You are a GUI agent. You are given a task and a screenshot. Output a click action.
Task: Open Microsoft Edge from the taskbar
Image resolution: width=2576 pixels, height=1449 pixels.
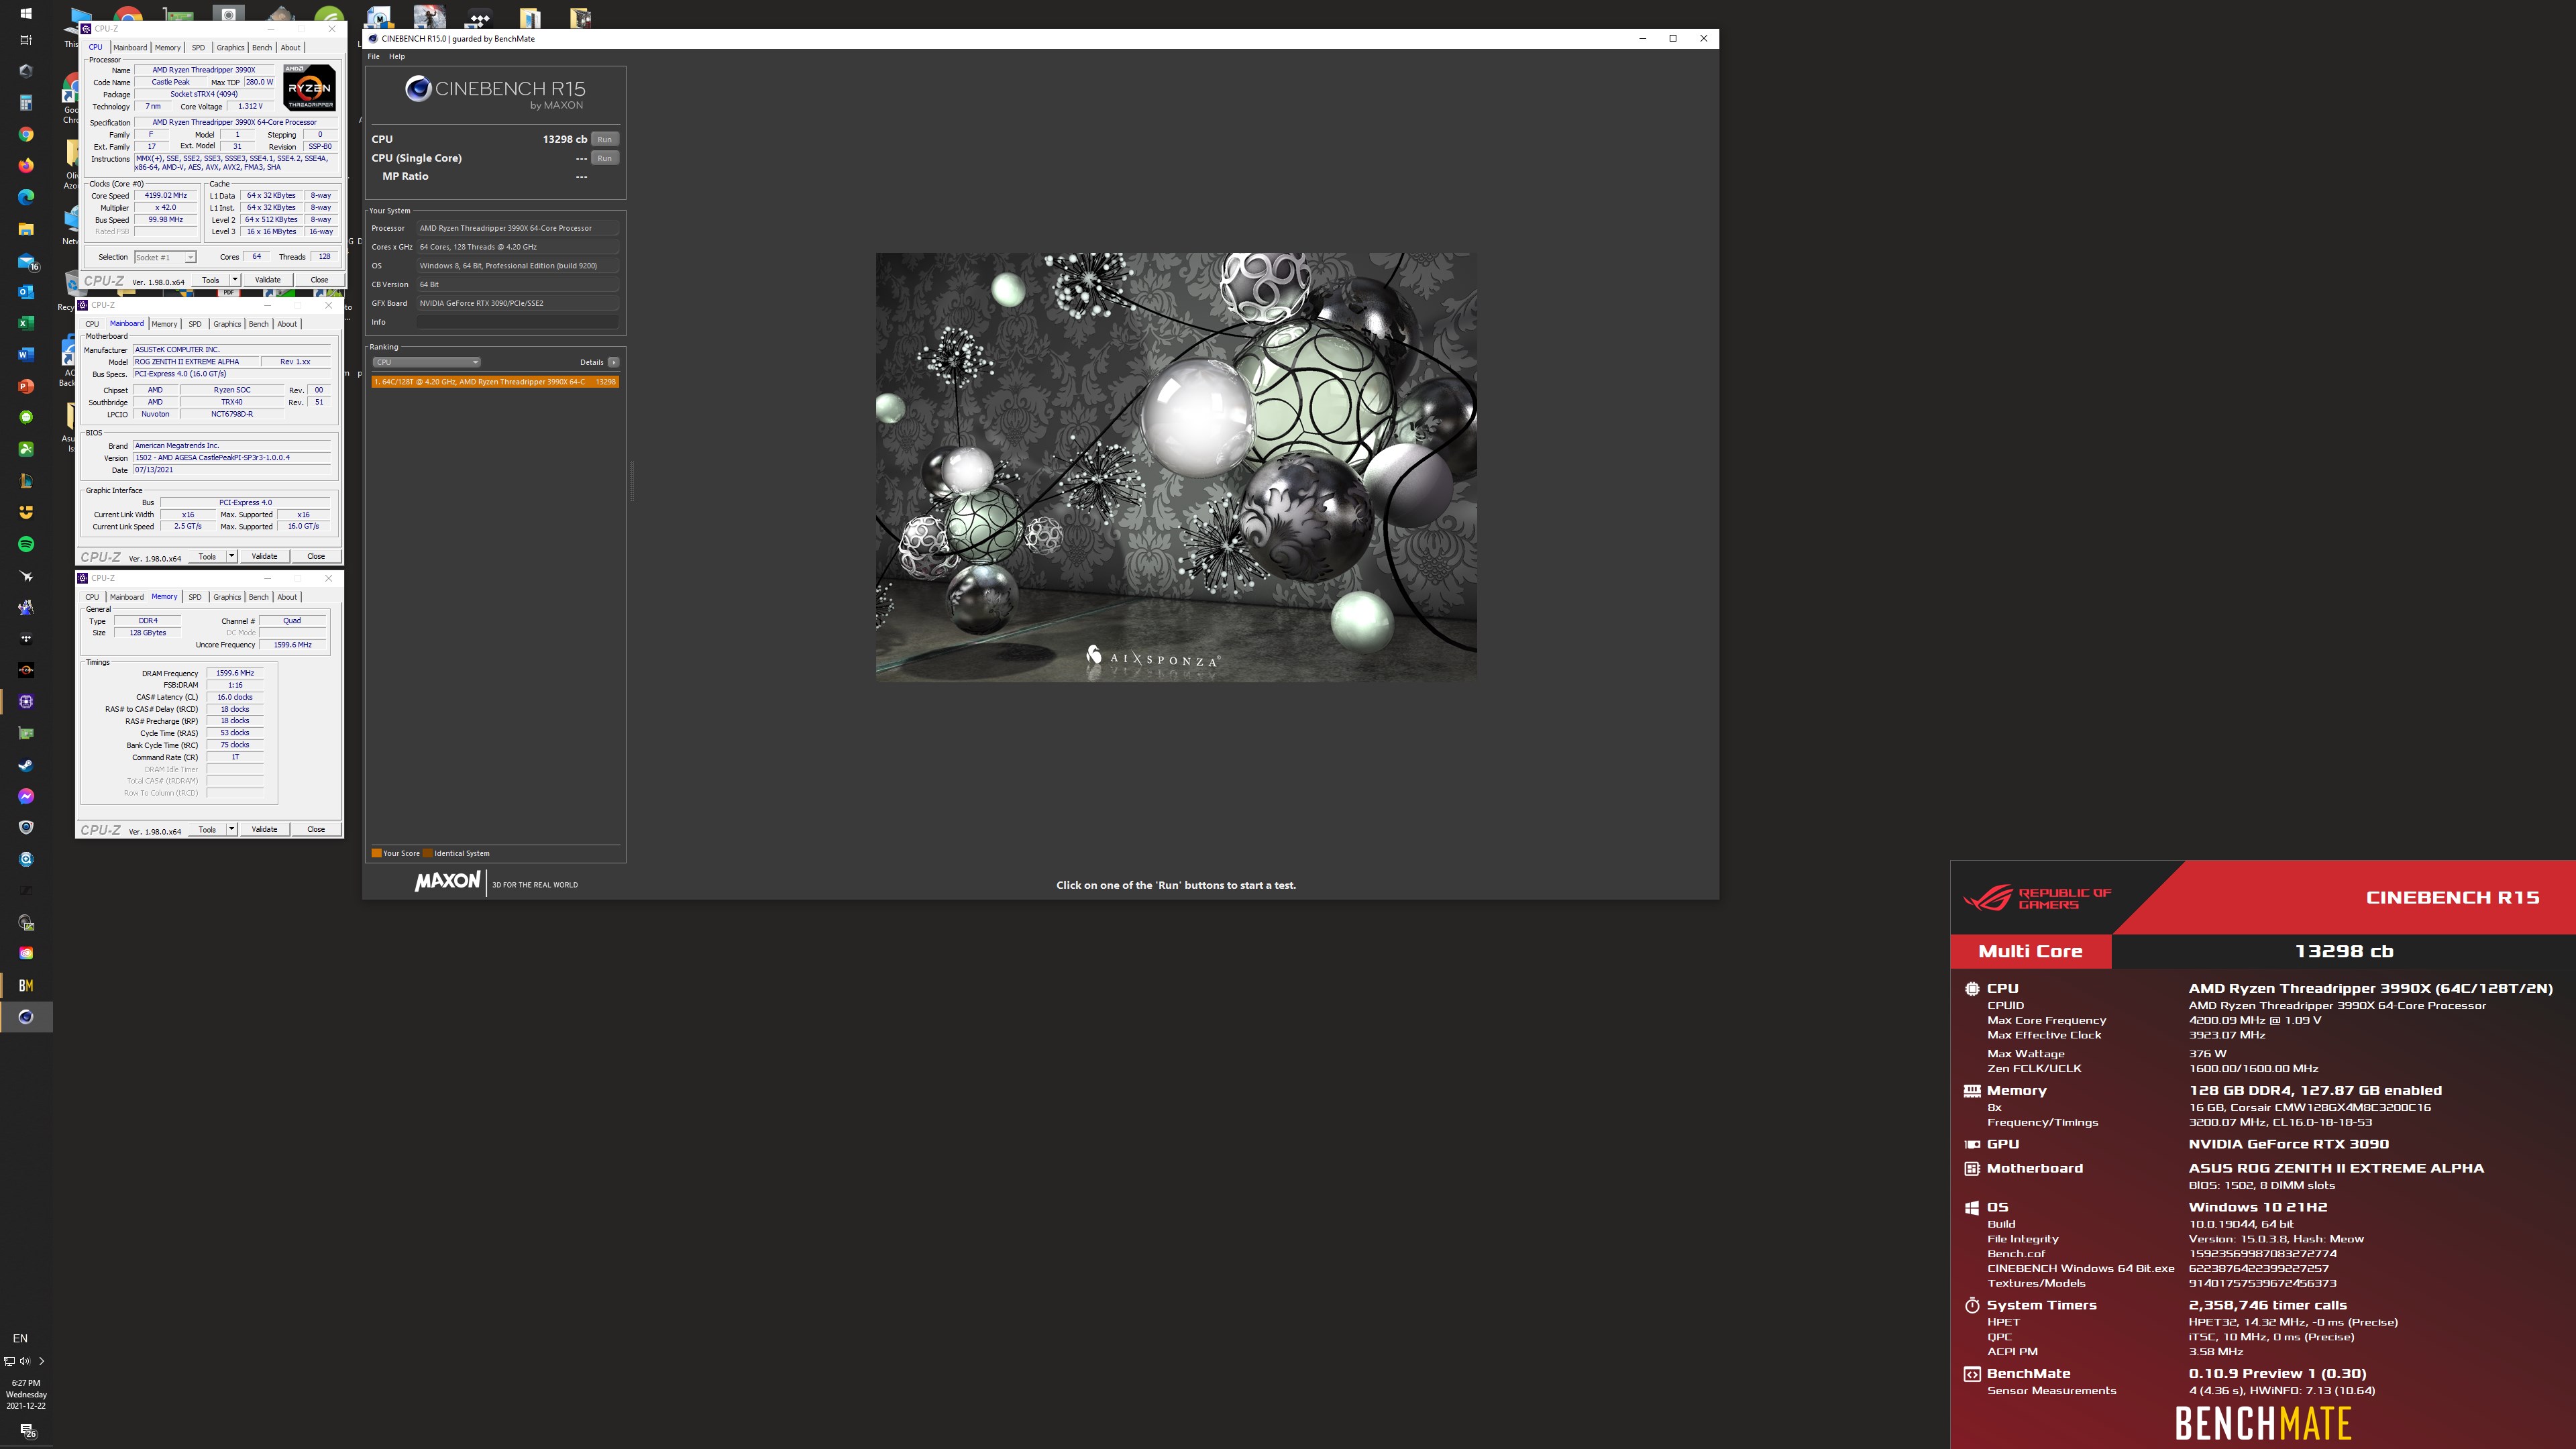click(26, 197)
